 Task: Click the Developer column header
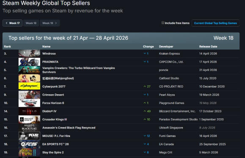click(x=166, y=46)
